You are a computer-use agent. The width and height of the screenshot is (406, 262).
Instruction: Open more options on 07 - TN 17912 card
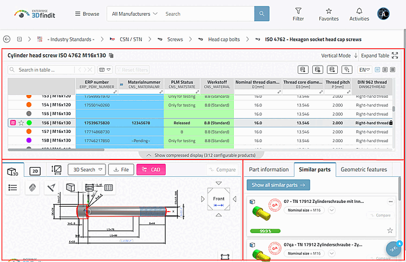[390, 202]
